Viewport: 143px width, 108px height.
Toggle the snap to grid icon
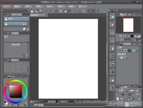(x=98, y=11)
